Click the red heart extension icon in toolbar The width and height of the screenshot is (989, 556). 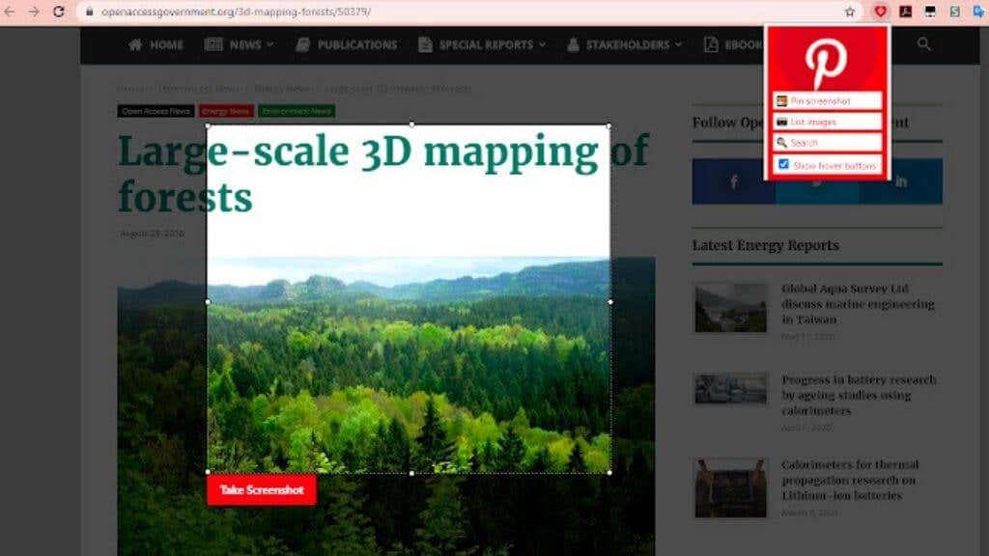(x=881, y=12)
